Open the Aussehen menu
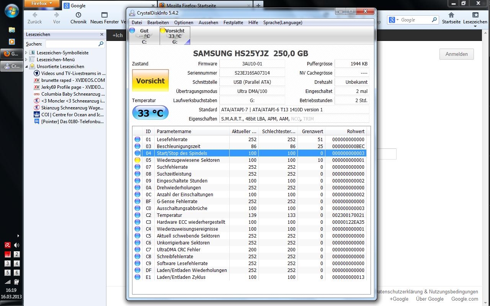This screenshot has height=306, width=490. [208, 23]
